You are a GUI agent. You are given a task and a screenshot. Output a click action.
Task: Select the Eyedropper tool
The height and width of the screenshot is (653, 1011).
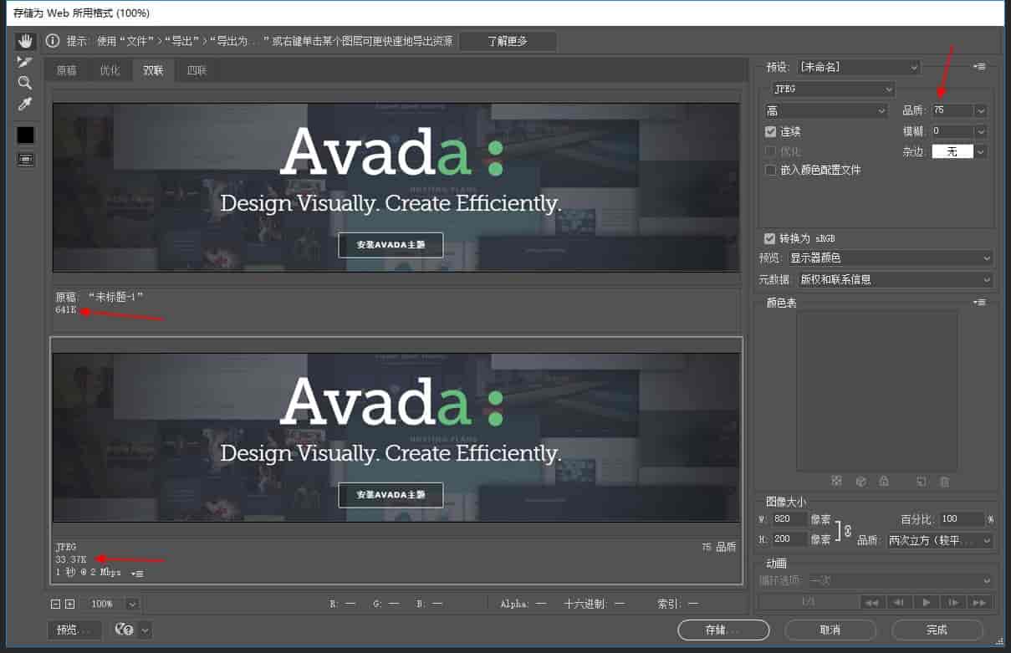[25, 105]
